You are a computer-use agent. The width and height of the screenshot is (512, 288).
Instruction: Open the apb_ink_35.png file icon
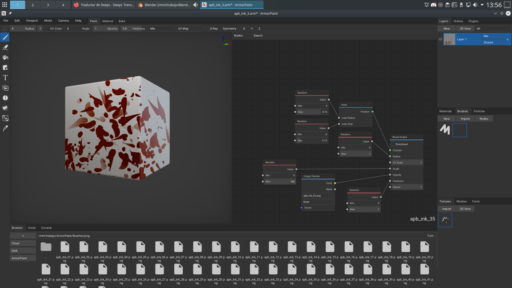(311, 269)
